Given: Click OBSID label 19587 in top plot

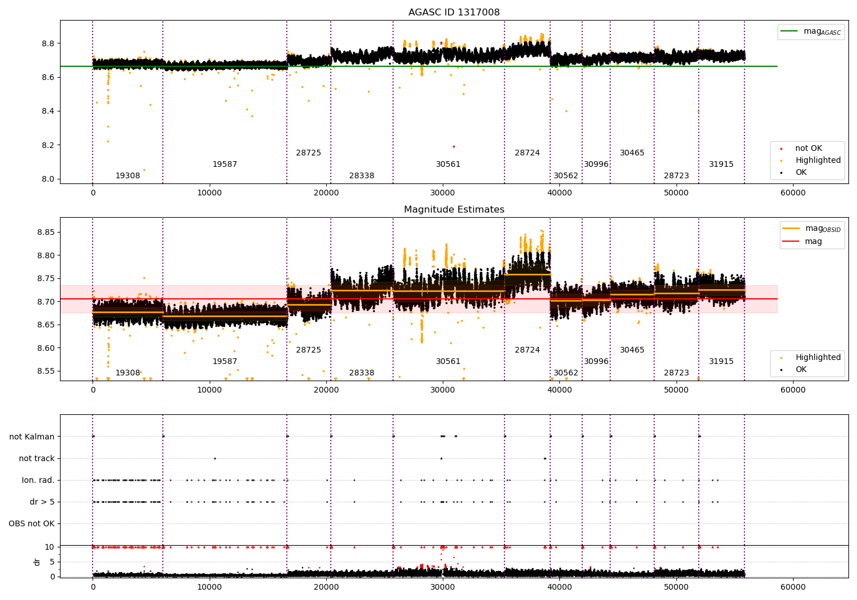Looking at the screenshot, I should click(x=225, y=165).
